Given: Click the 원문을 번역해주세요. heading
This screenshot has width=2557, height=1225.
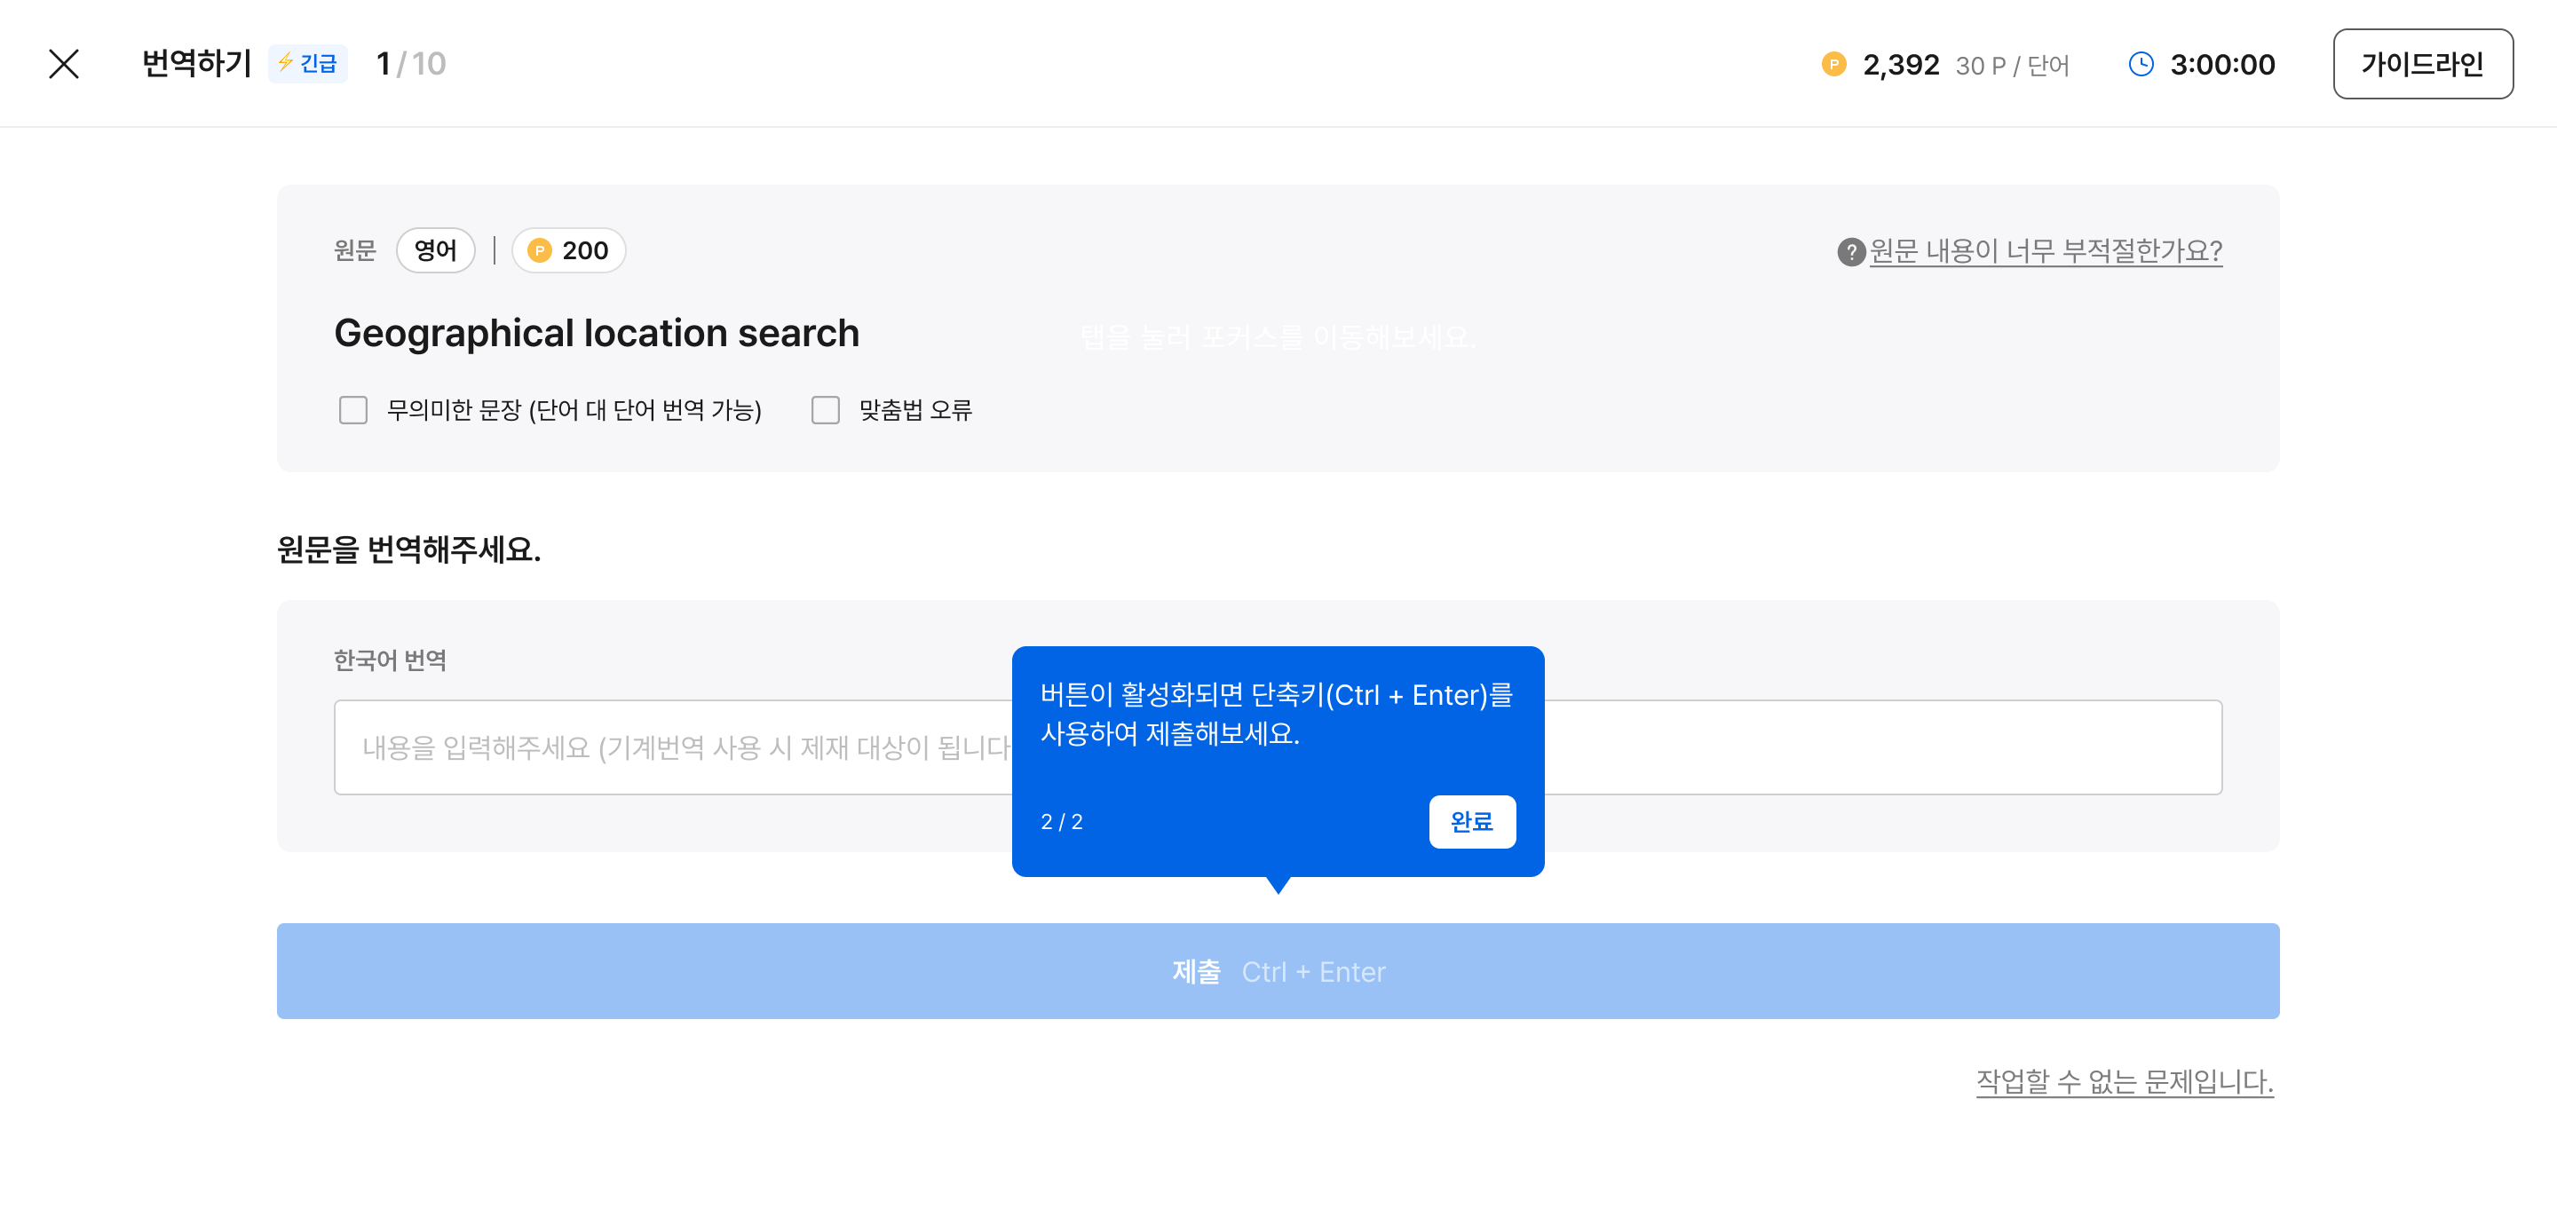Looking at the screenshot, I should tap(409, 549).
